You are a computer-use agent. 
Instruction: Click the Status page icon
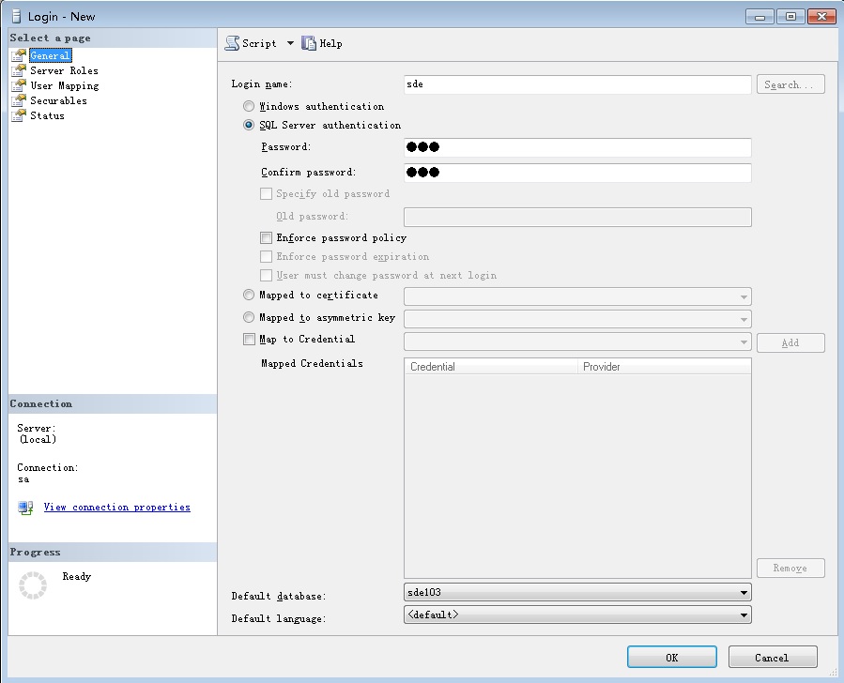pos(19,115)
